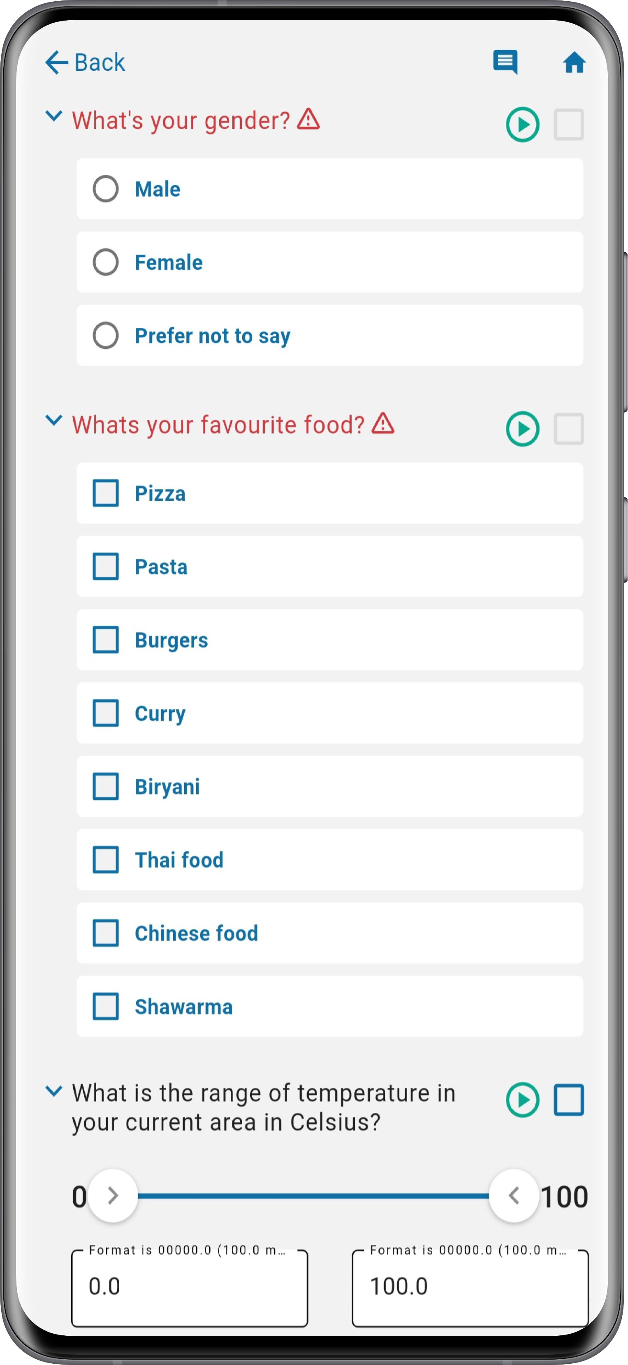Click the Back text link
Viewport: 628px width, 1365px height.
point(100,63)
